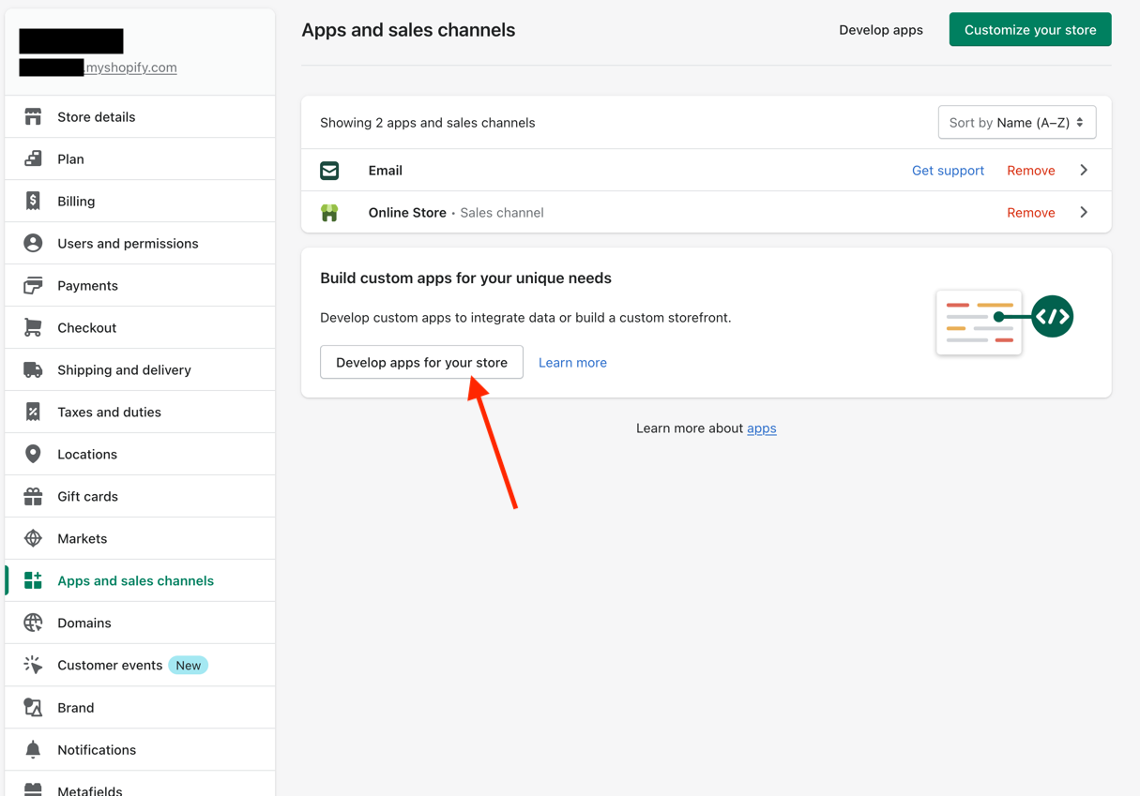
Task: Open Billing settings page
Action: tap(141, 202)
